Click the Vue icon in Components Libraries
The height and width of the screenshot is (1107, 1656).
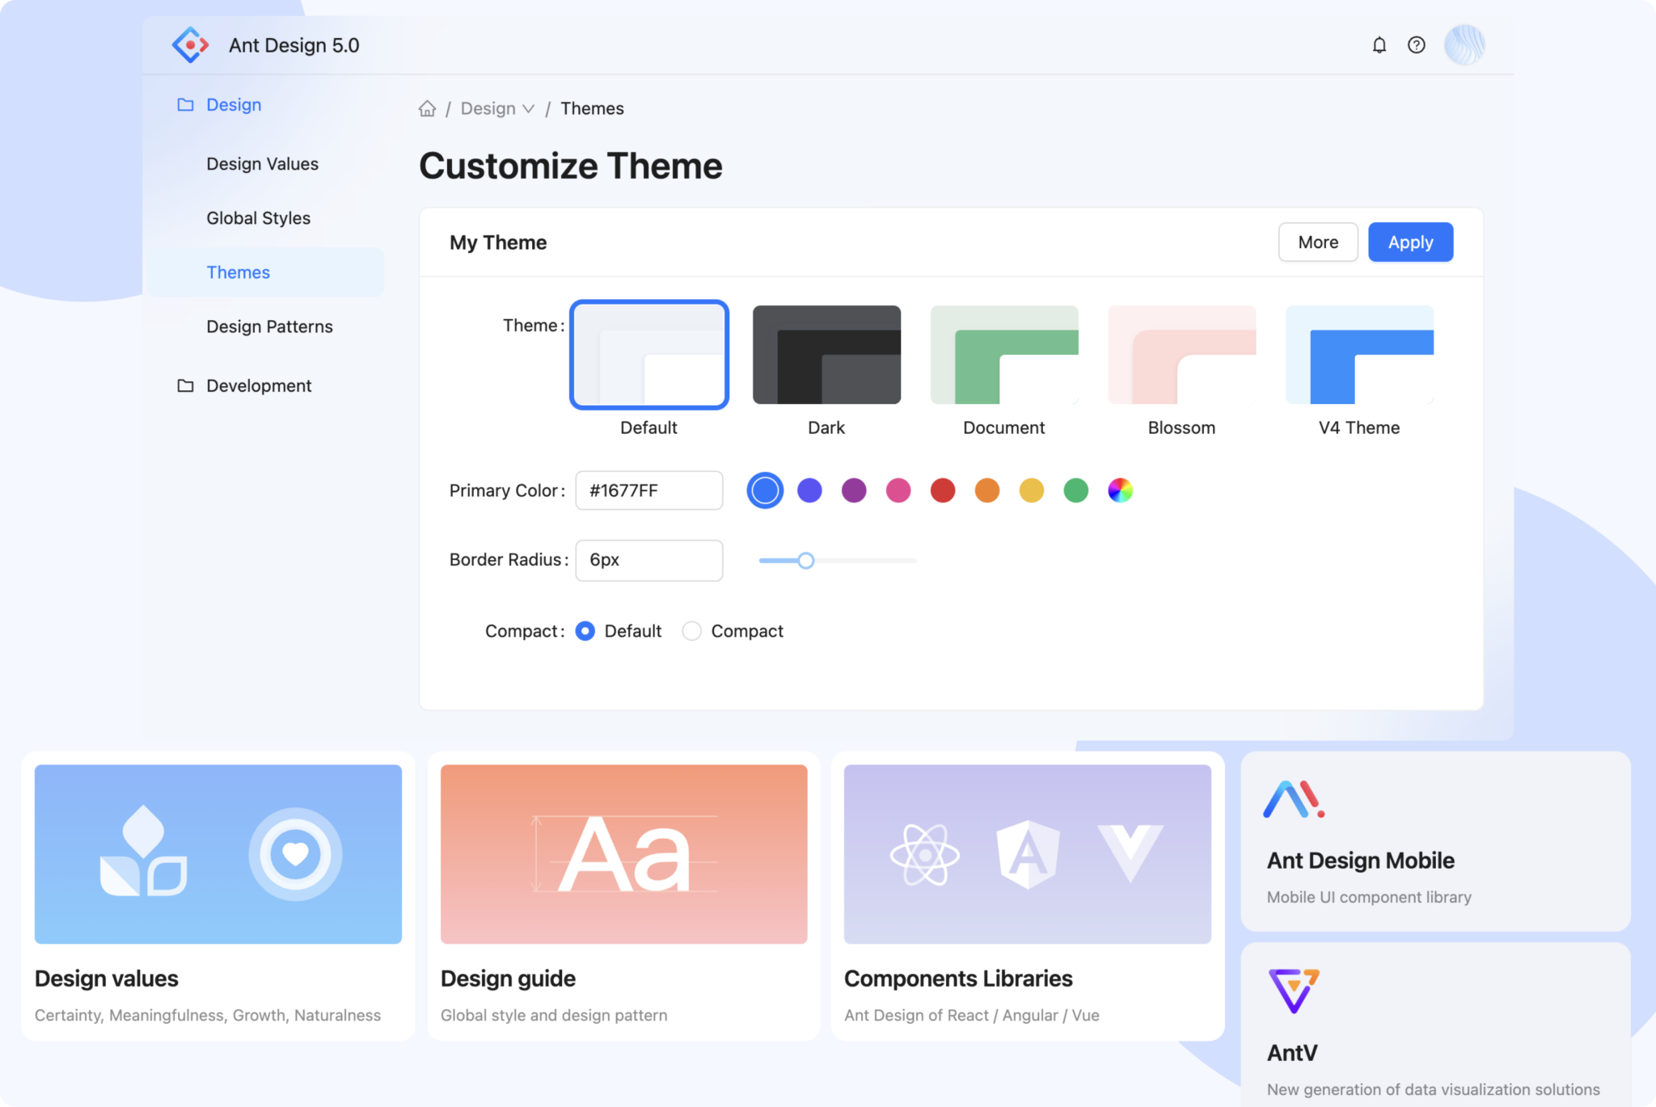coord(1130,853)
